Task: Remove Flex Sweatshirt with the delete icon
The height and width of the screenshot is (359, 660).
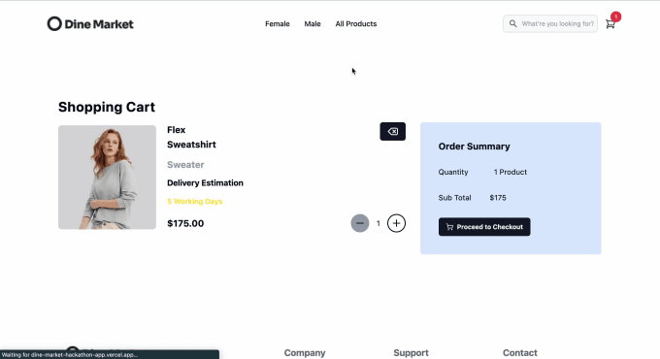Action: tap(393, 131)
